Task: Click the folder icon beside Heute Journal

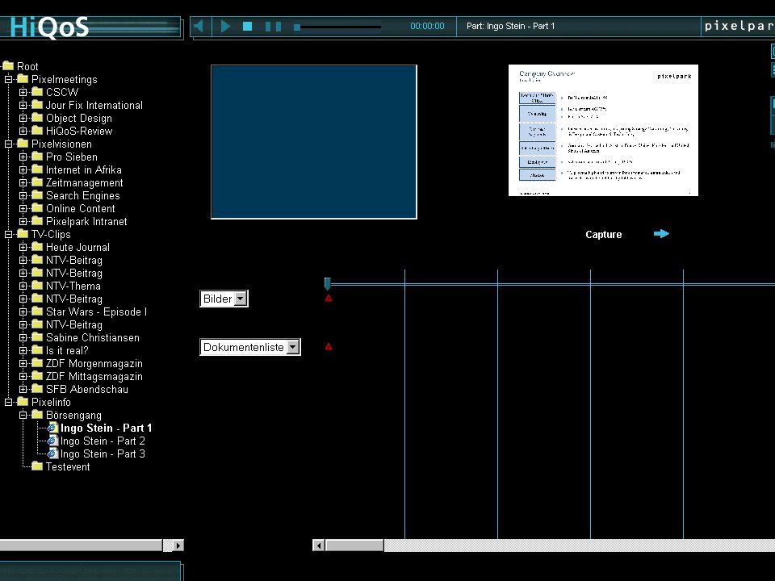Action: pos(37,247)
